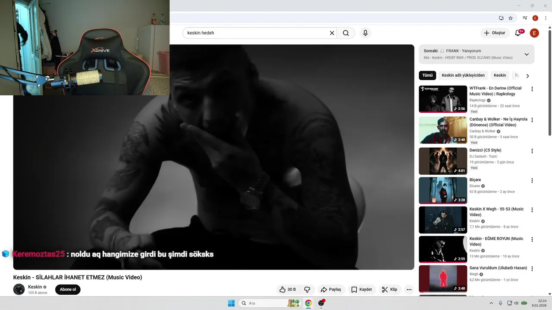
Task: Start voice search with the microphone icon
Action: point(365,33)
